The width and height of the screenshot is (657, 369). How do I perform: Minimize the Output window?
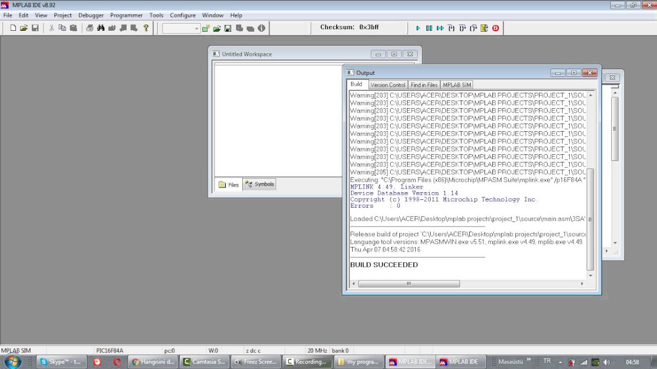click(557, 73)
